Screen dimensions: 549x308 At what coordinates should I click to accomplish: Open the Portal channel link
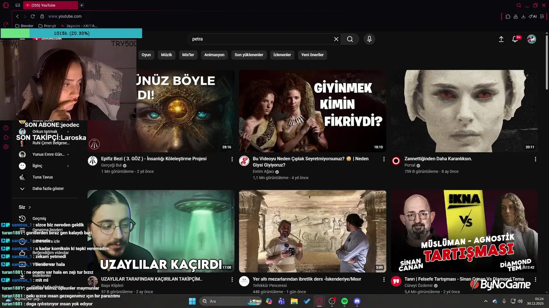410,165
